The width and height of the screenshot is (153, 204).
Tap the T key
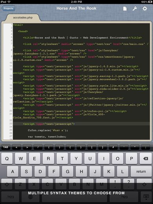pyautogui.click(x=62, y=158)
